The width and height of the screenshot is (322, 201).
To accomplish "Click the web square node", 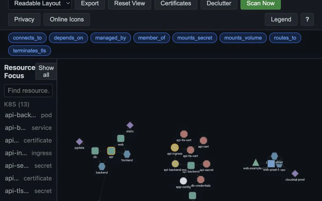I will point(121,139).
